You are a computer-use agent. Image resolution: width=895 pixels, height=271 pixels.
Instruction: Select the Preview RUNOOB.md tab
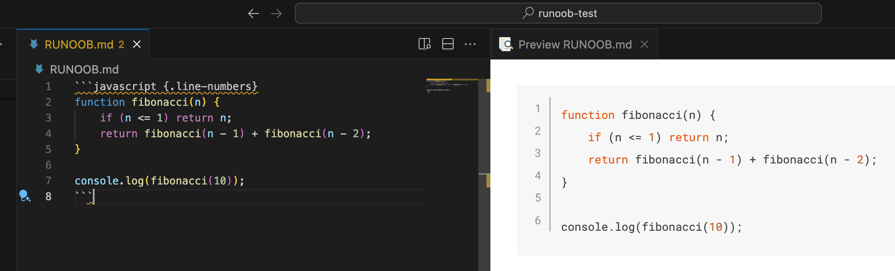[574, 44]
